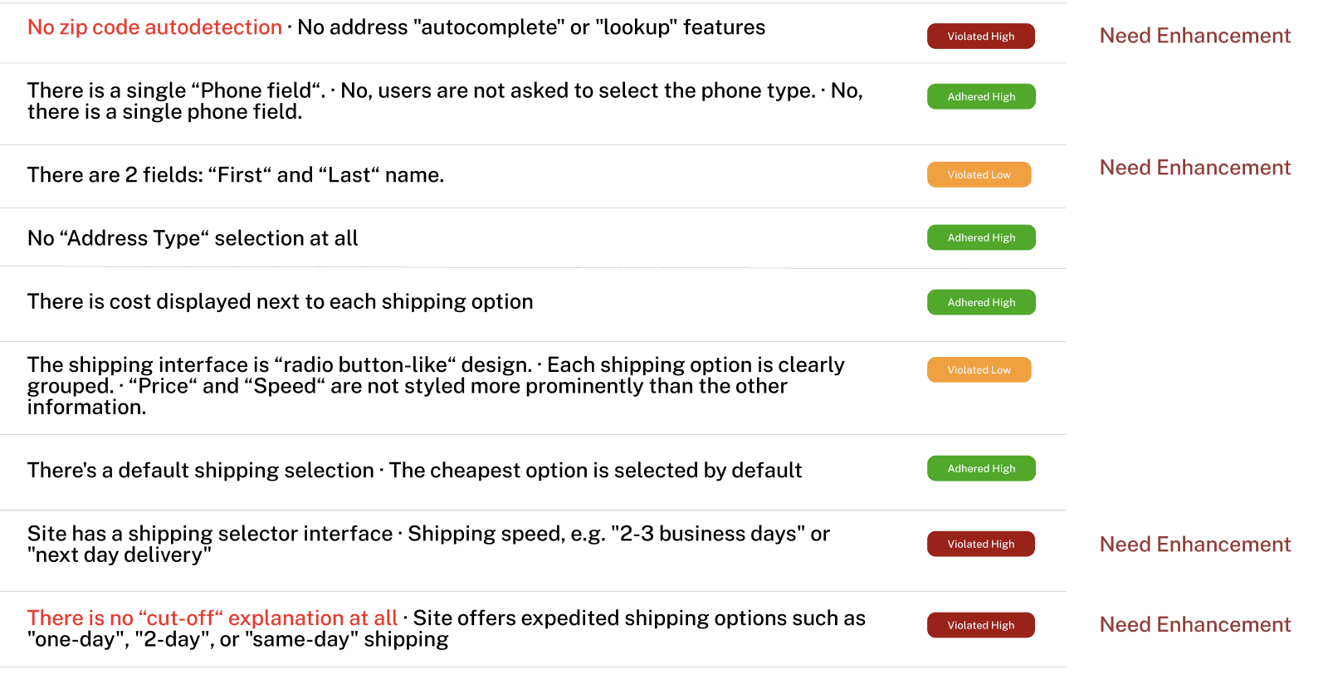Click Need Enhancement next to First and Last name
1343x684 pixels.
[1194, 168]
